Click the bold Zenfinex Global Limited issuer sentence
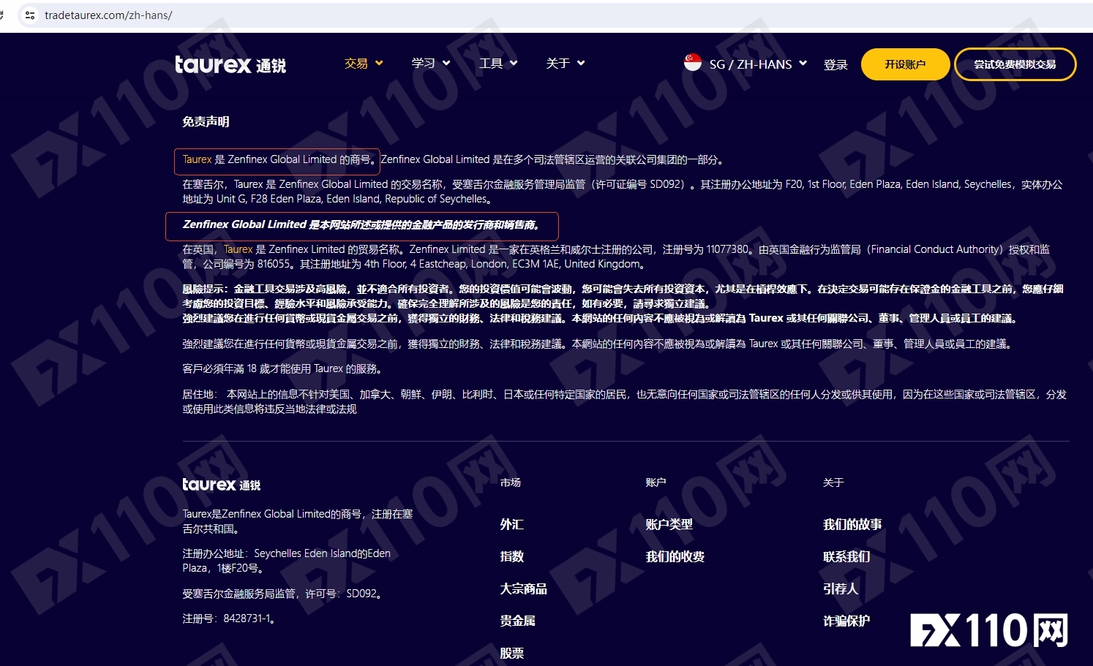The width and height of the screenshot is (1093, 666). tap(361, 225)
